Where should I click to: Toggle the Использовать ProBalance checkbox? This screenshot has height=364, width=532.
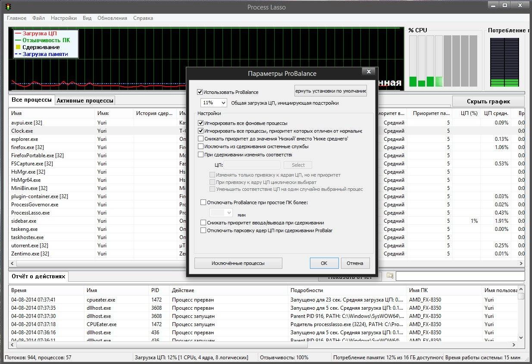[x=200, y=92]
